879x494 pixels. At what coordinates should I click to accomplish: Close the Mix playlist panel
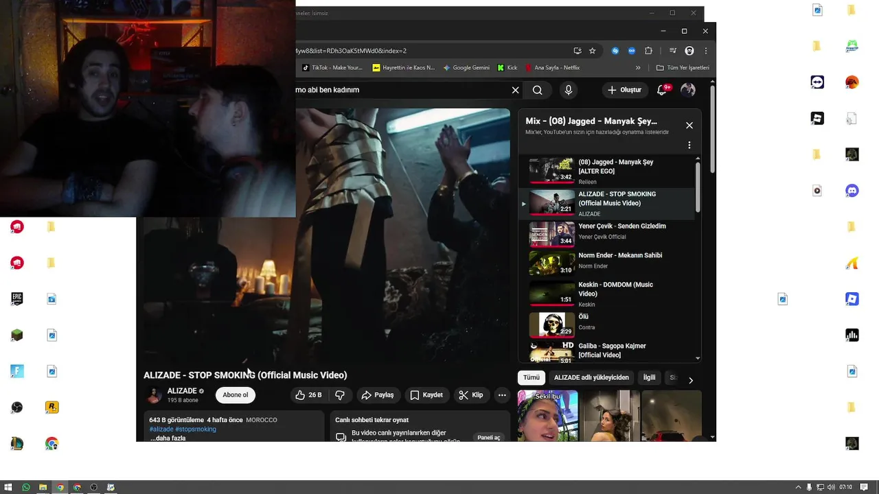pyautogui.click(x=689, y=126)
